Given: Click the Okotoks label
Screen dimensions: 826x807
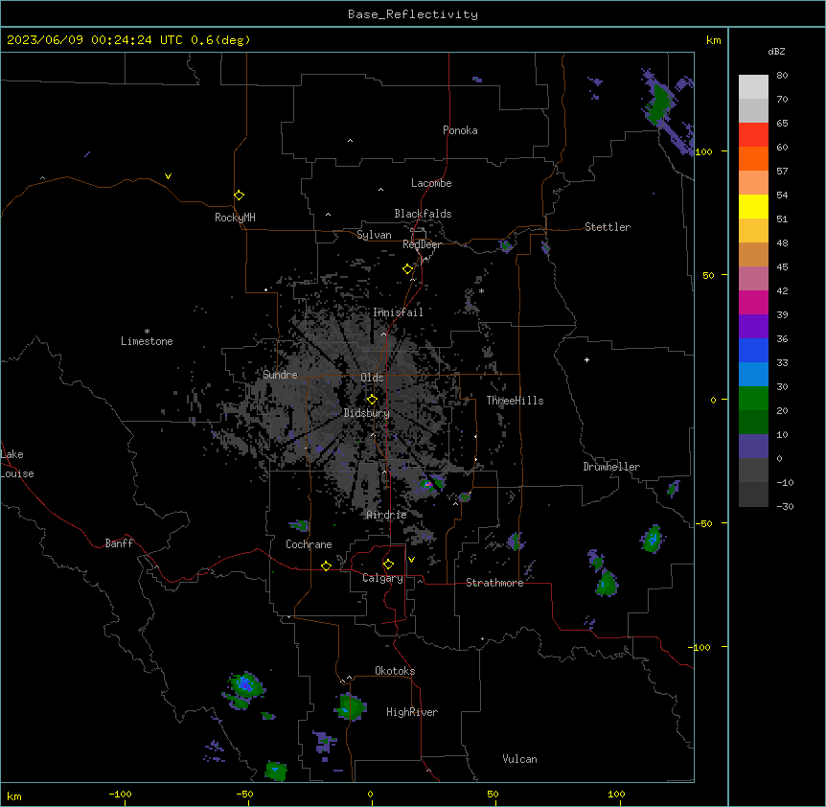Looking at the screenshot, I should pyautogui.click(x=395, y=671).
